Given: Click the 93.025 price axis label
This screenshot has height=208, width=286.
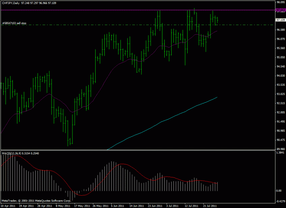Looking at the screenshot, I should pos(281,94).
